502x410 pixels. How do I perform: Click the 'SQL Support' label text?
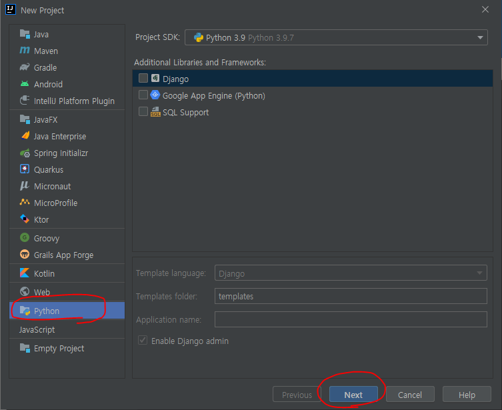[x=186, y=113]
